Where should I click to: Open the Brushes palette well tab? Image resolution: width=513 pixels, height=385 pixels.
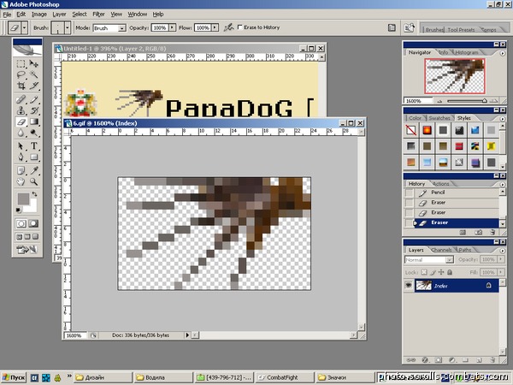434,29
